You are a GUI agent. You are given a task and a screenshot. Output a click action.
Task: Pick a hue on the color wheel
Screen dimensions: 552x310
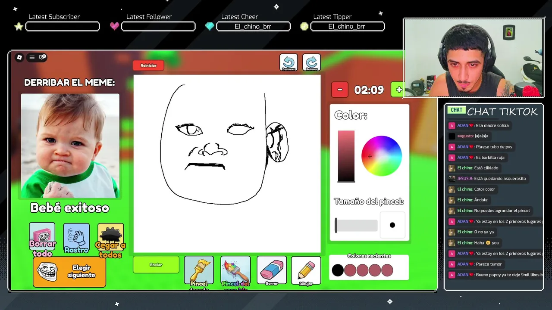coord(382,156)
